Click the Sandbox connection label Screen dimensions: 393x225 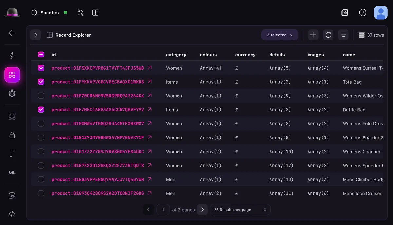coord(50,13)
